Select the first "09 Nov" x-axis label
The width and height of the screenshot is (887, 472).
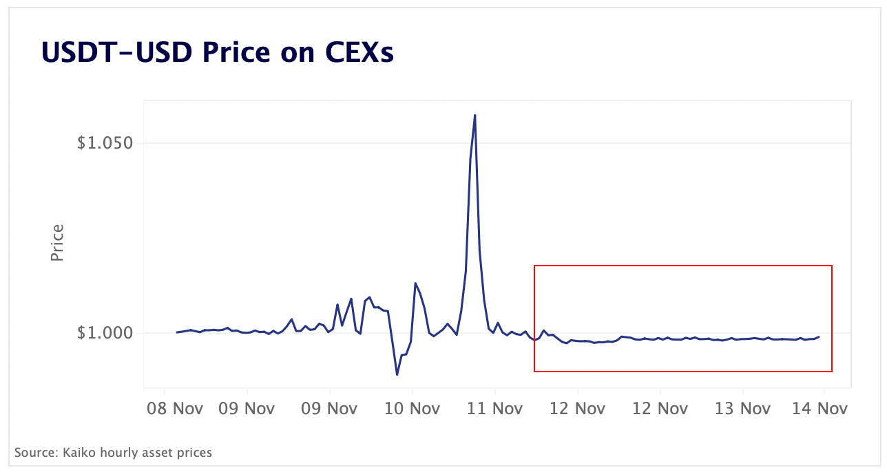tap(247, 409)
